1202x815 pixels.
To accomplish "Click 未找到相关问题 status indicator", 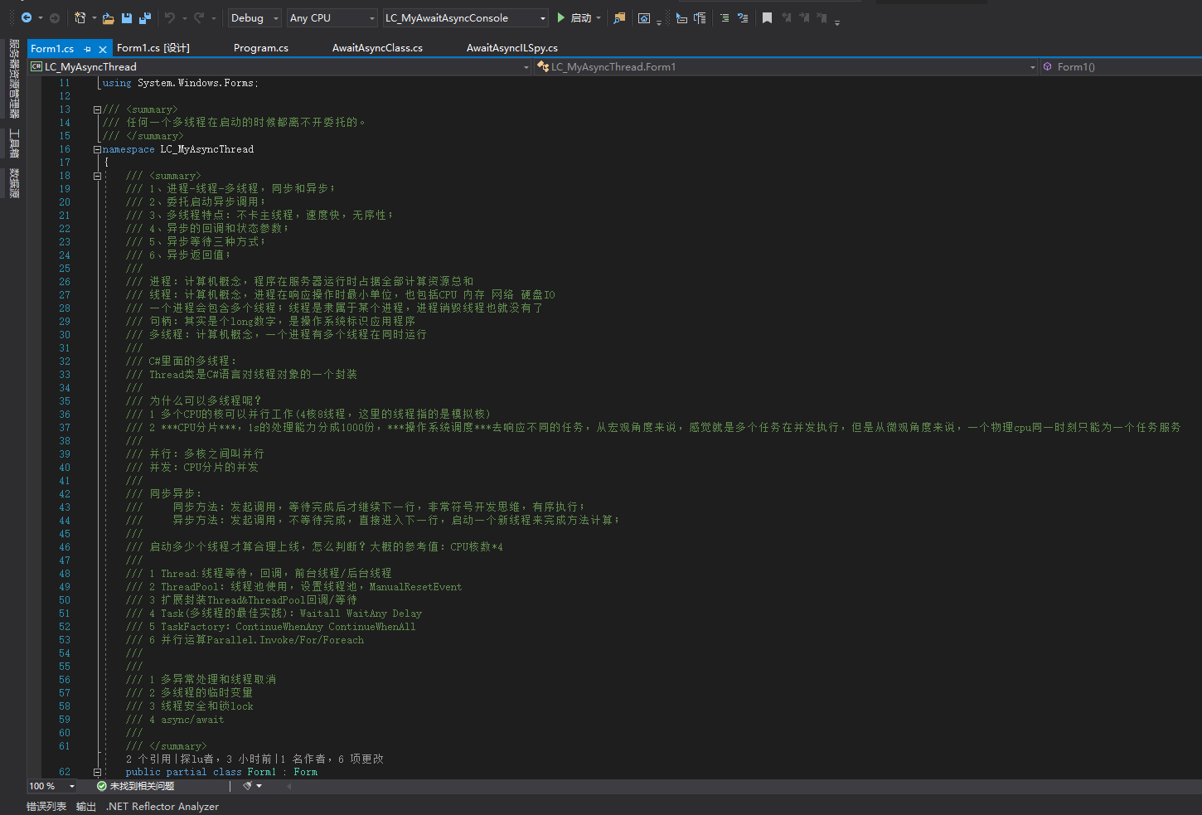I will [x=135, y=785].
